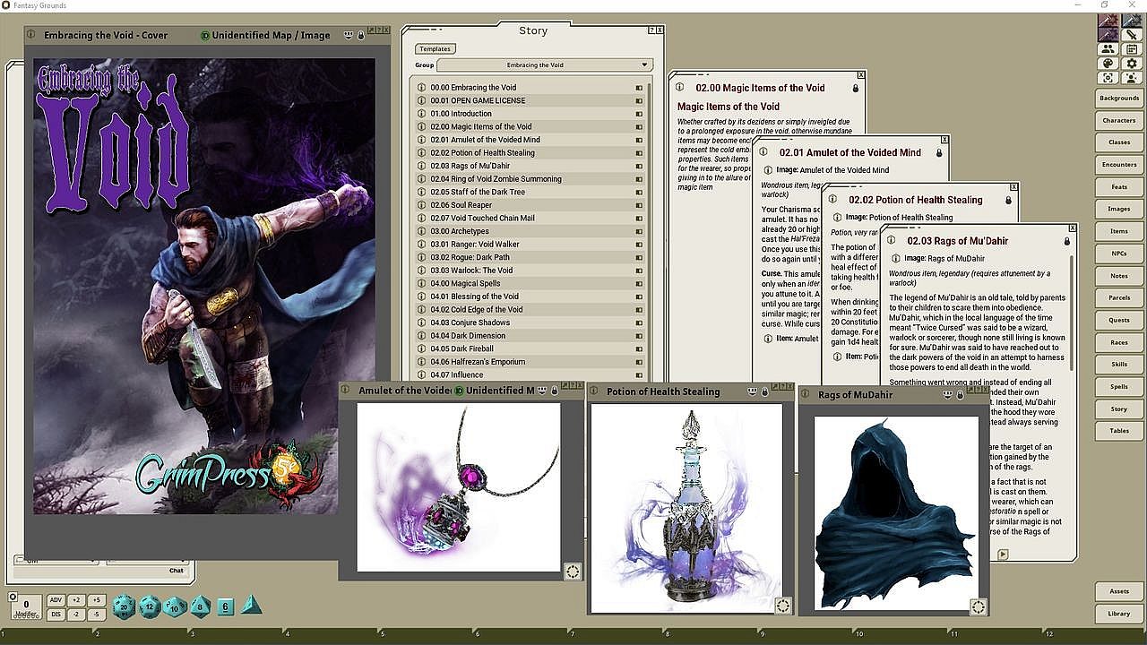The height and width of the screenshot is (645, 1147).
Task: Roll the d12 die
Action: 149,607
